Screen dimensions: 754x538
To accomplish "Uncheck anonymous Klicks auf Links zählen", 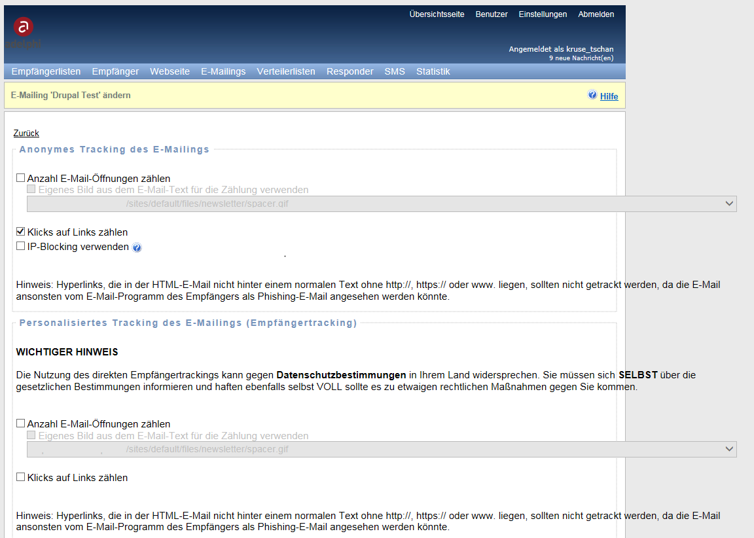I will pos(21,232).
